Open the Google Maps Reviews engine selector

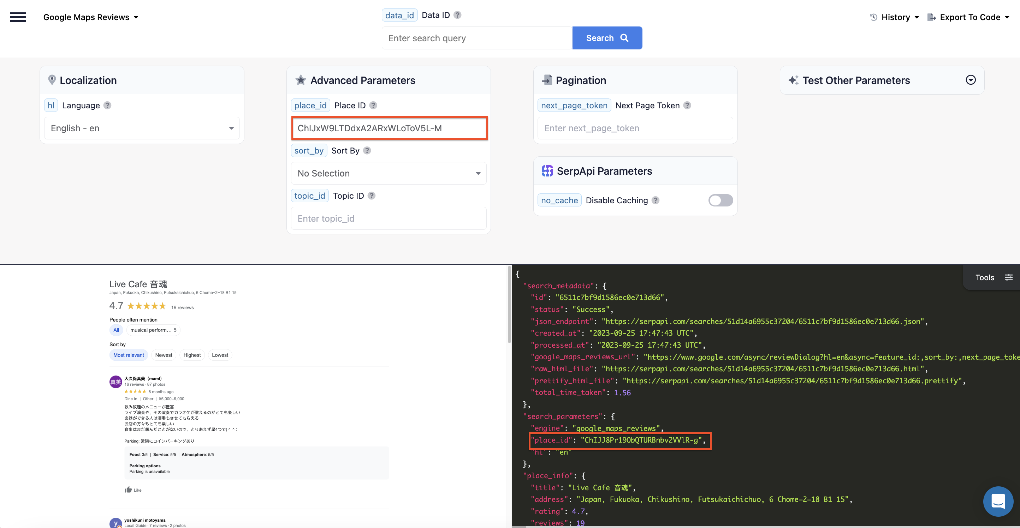91,17
